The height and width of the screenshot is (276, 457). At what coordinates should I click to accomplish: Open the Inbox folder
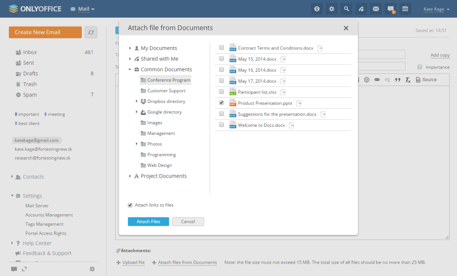point(30,52)
